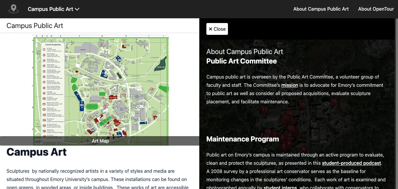The width and height of the screenshot is (398, 189).
Task: Click the Art Map caption bar
Action: 100,141
